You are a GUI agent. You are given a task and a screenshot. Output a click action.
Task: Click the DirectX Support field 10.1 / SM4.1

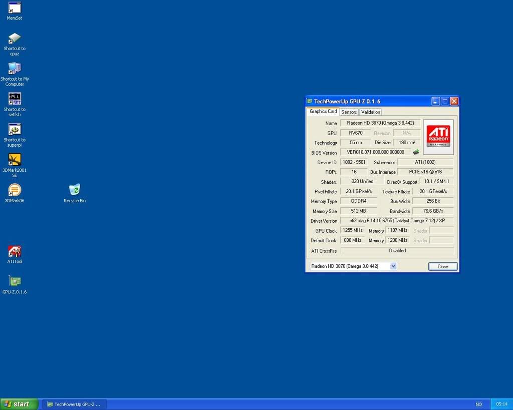pos(436,181)
